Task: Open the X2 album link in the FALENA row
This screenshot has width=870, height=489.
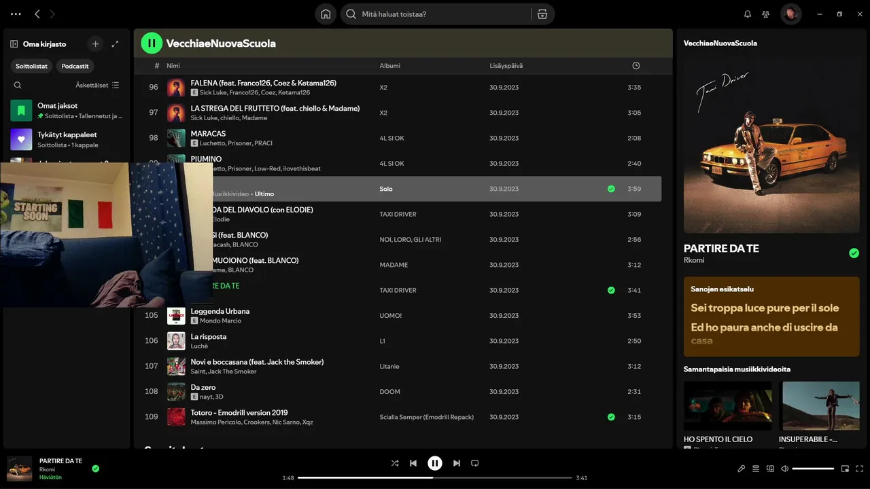Action: click(x=383, y=88)
